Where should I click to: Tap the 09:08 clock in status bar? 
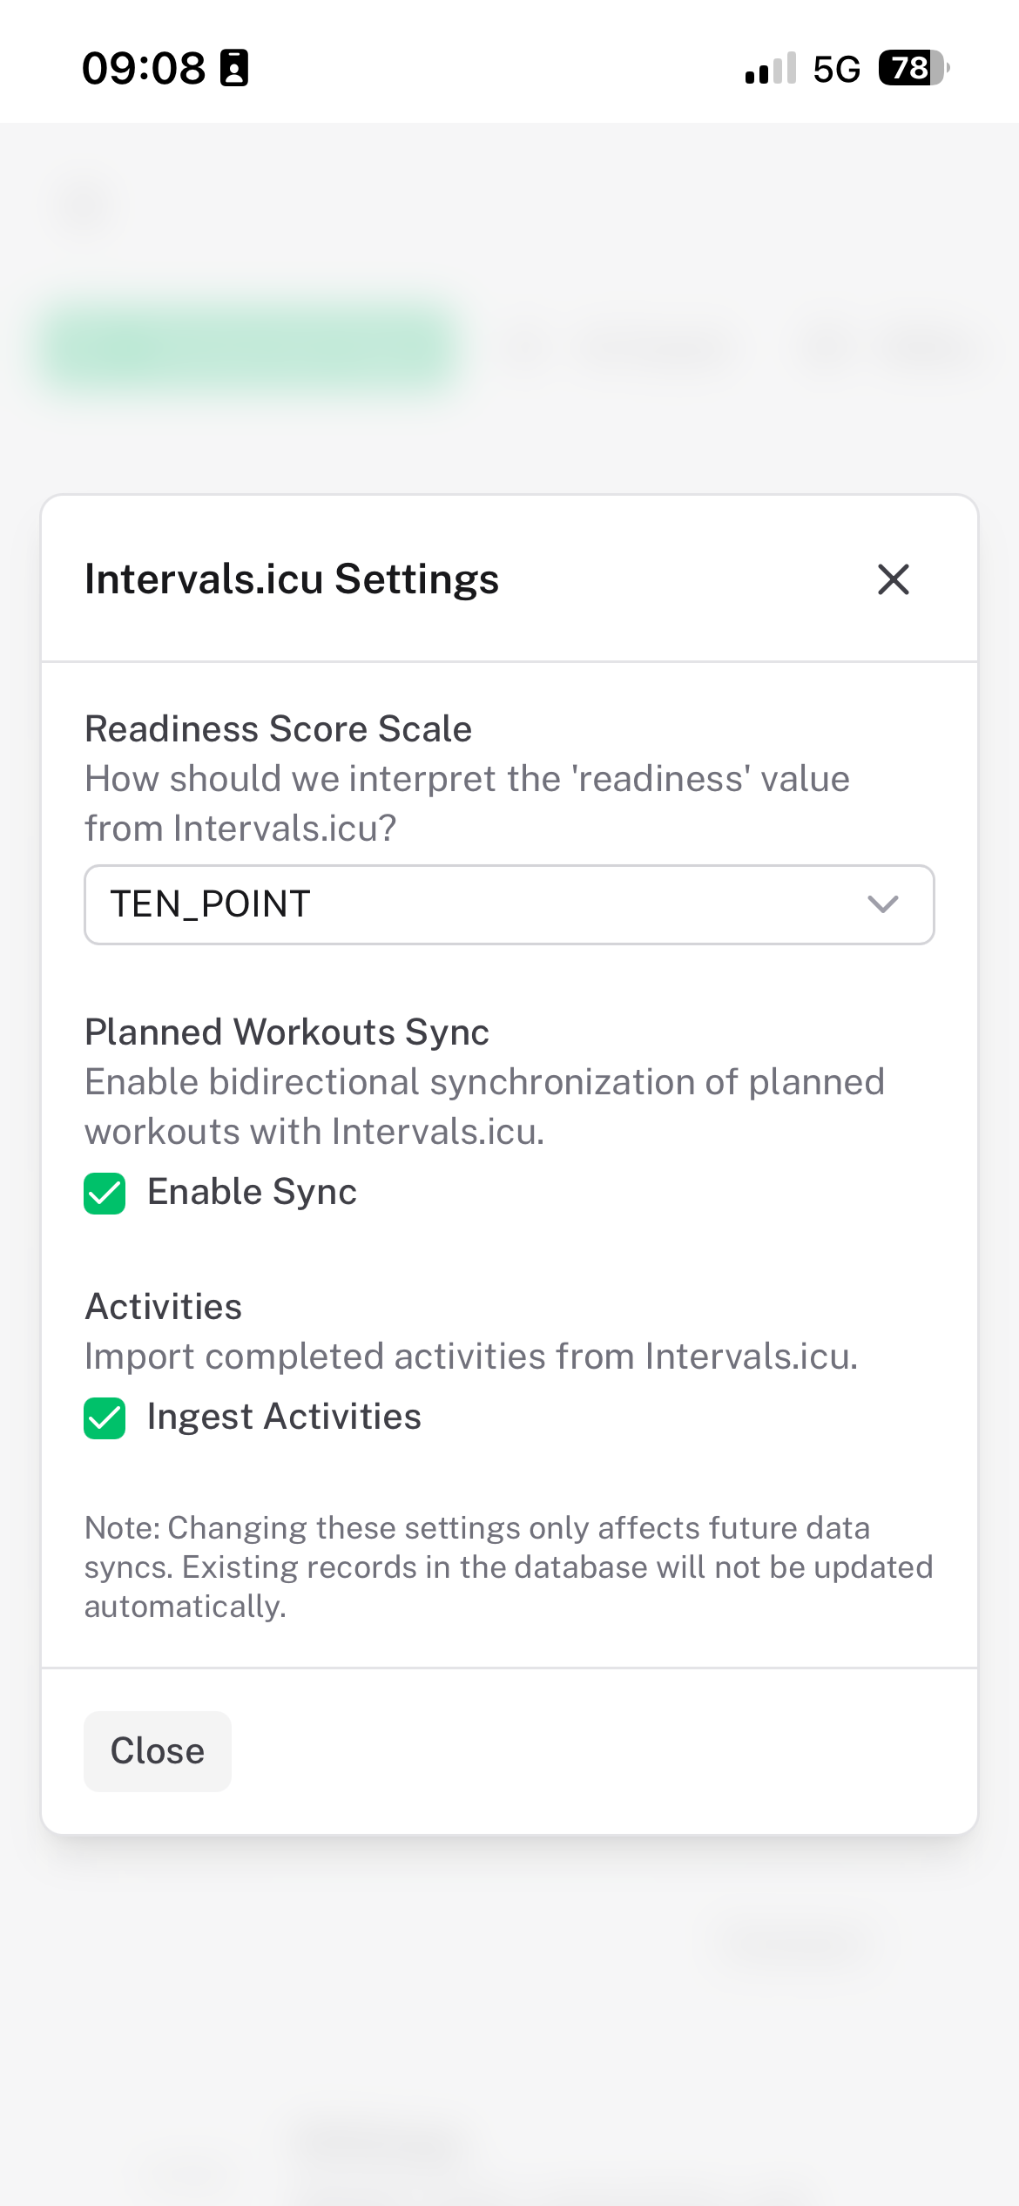[144, 68]
